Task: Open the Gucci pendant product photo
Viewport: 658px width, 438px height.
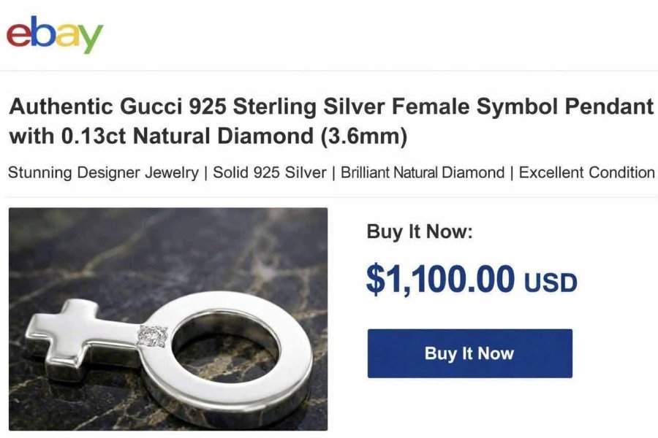Action: 168,319
